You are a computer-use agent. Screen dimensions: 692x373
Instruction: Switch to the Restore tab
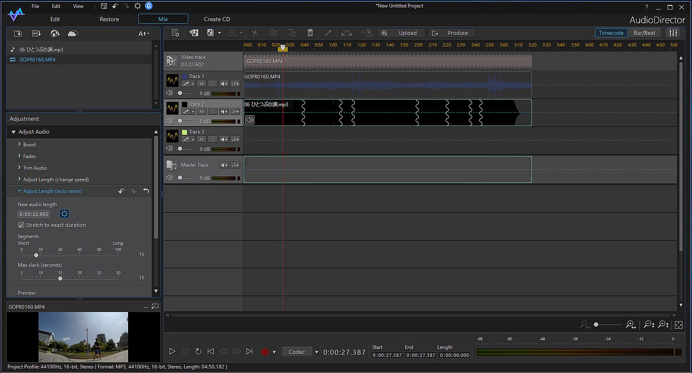(x=109, y=19)
